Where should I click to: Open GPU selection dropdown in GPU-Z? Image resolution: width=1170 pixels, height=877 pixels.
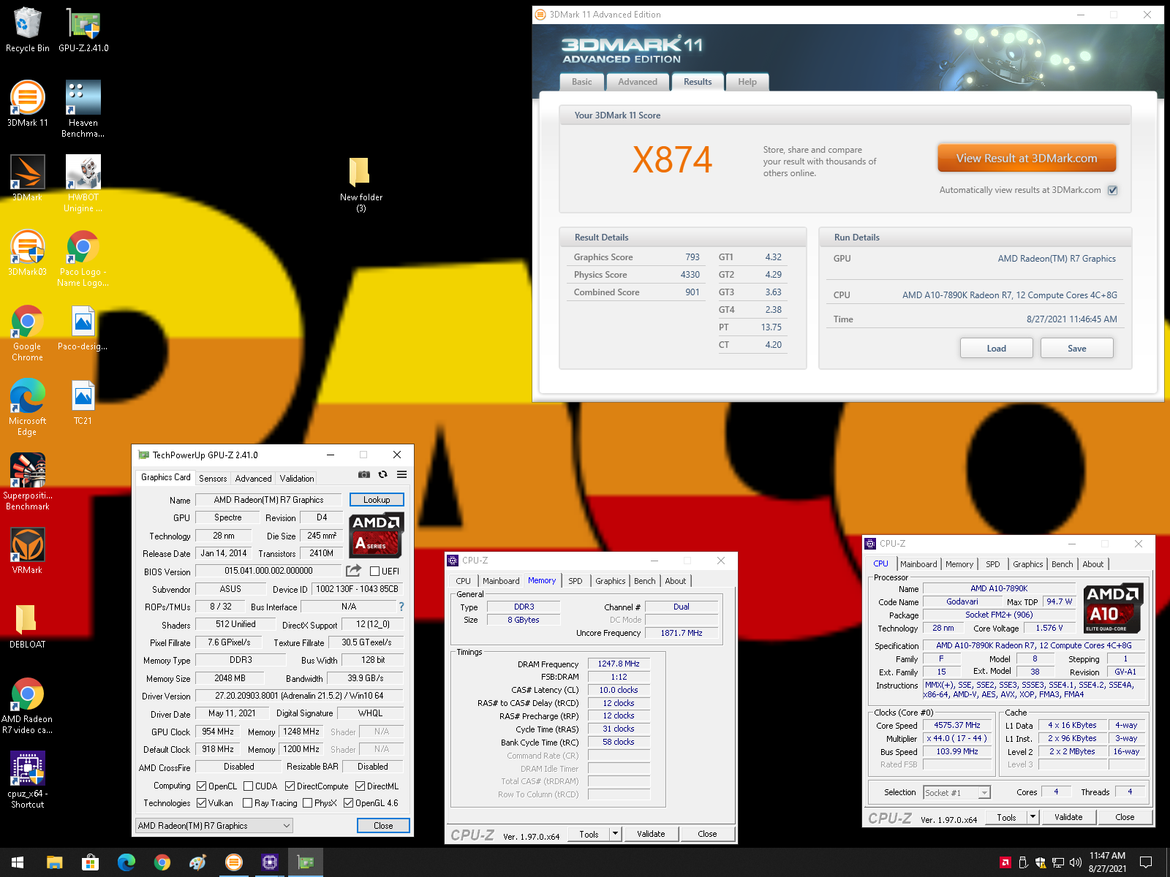click(214, 826)
